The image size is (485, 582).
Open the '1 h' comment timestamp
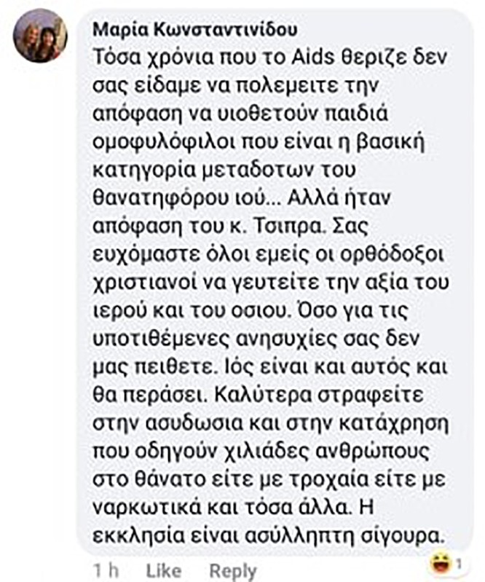click(106, 570)
